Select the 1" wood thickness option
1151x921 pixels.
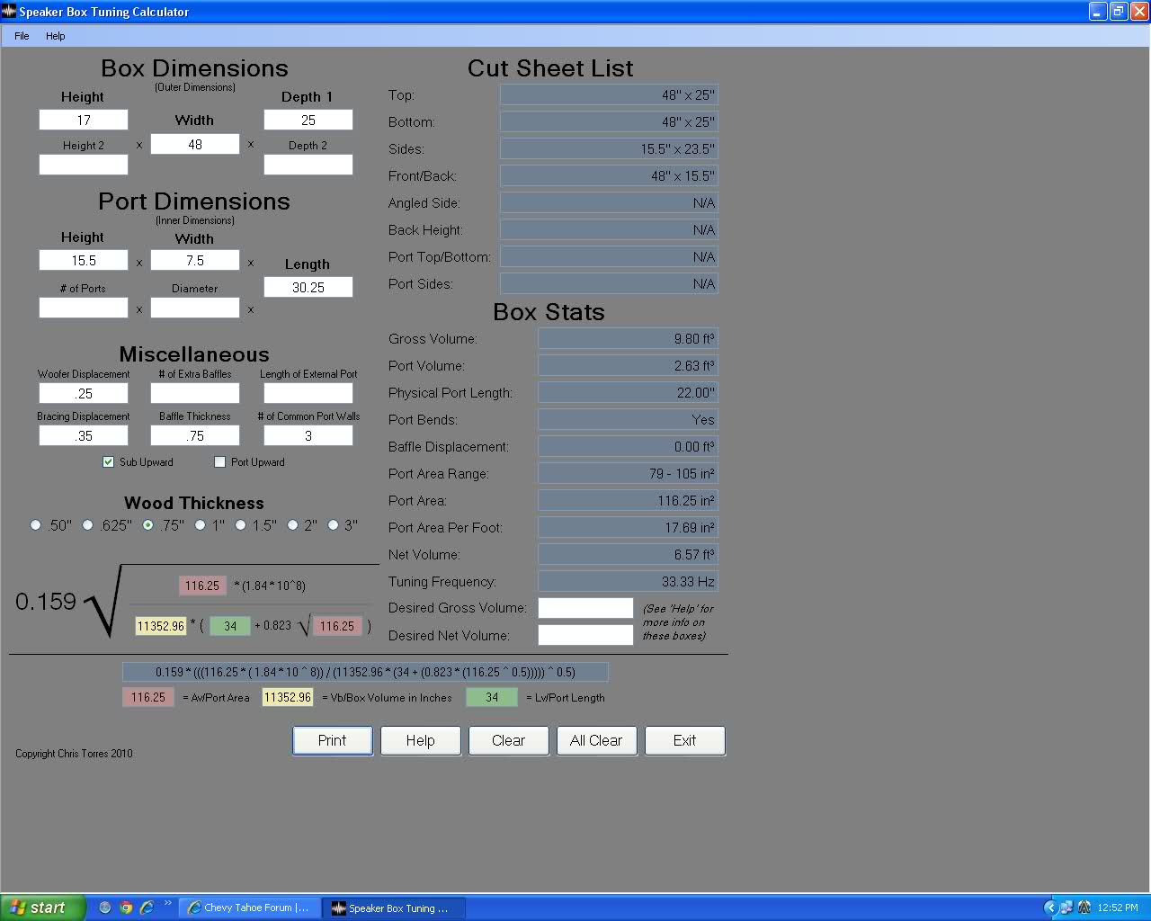click(x=200, y=525)
